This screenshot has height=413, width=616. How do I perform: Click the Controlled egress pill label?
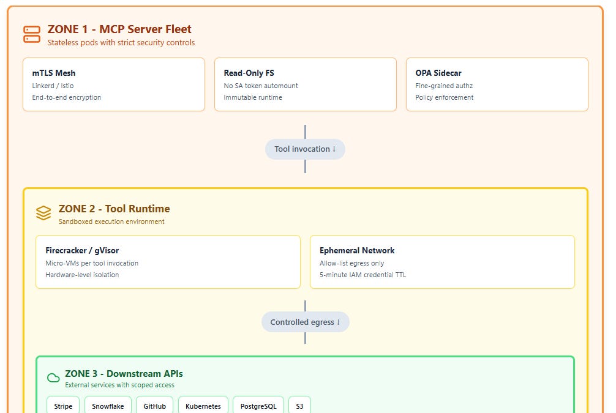(306, 322)
